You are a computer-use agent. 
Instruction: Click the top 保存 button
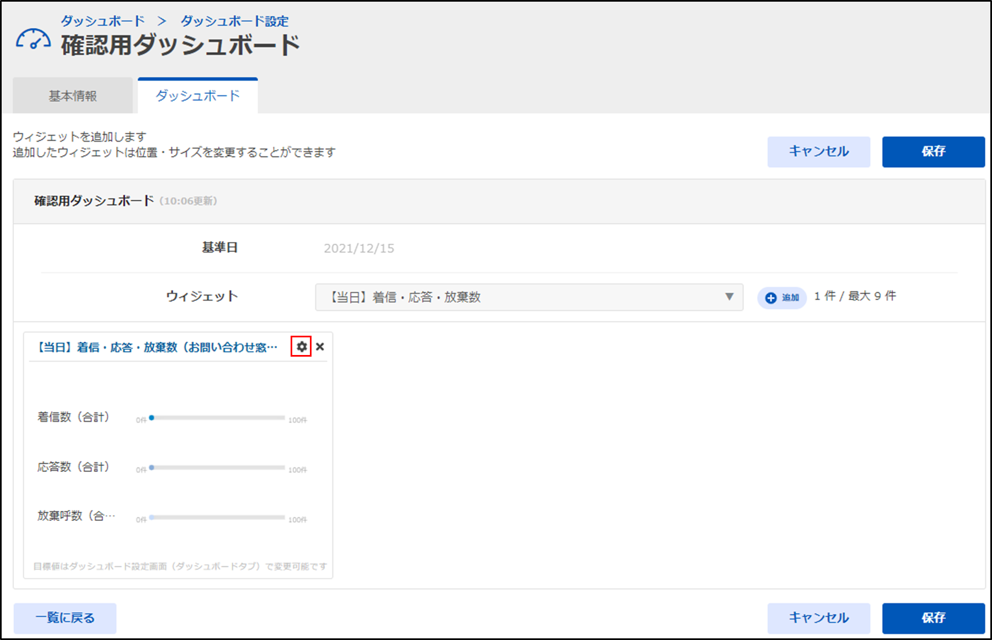[x=933, y=152]
